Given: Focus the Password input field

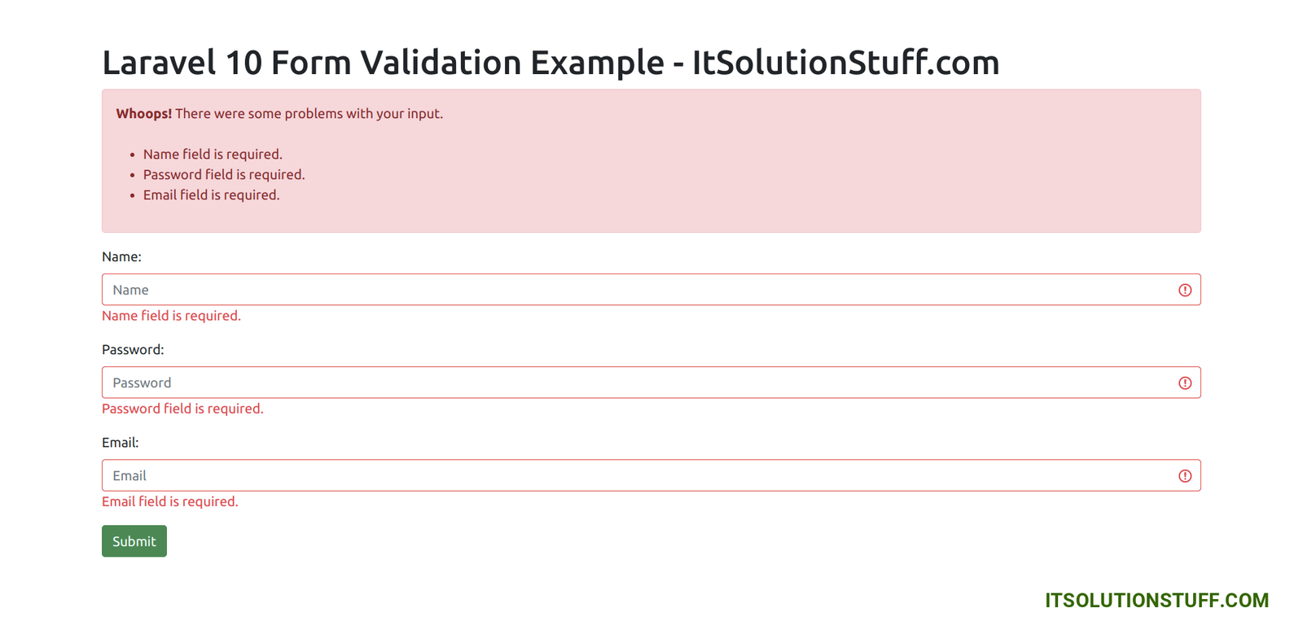Looking at the screenshot, I should click(x=635, y=383).
